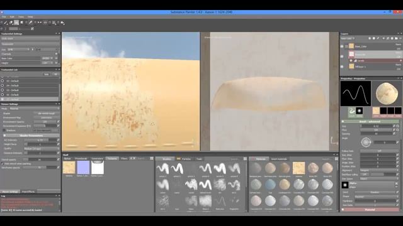Viewport: 403px width, 226px height.
Task: Select the highlighted TextureSet radio button
Action: [x=3, y=99]
